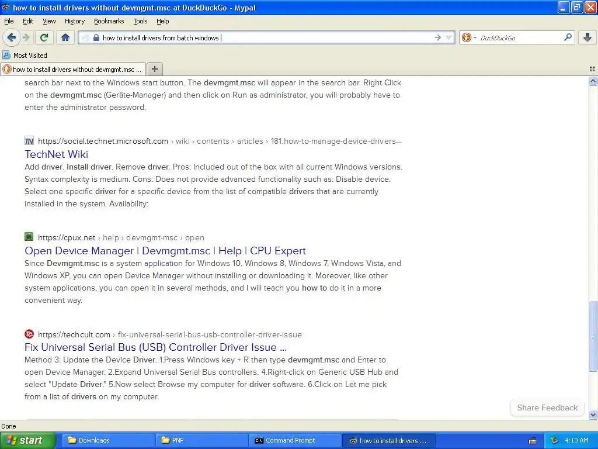
Task: Click the https://cpux.net URL
Action: [x=67, y=237]
